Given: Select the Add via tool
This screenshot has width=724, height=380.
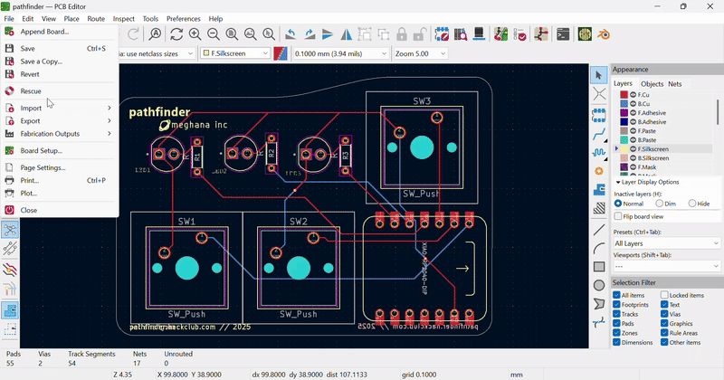Looking at the screenshot, I should pos(599,170).
